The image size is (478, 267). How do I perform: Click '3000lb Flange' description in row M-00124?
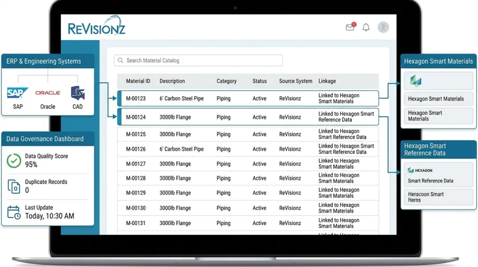point(175,117)
